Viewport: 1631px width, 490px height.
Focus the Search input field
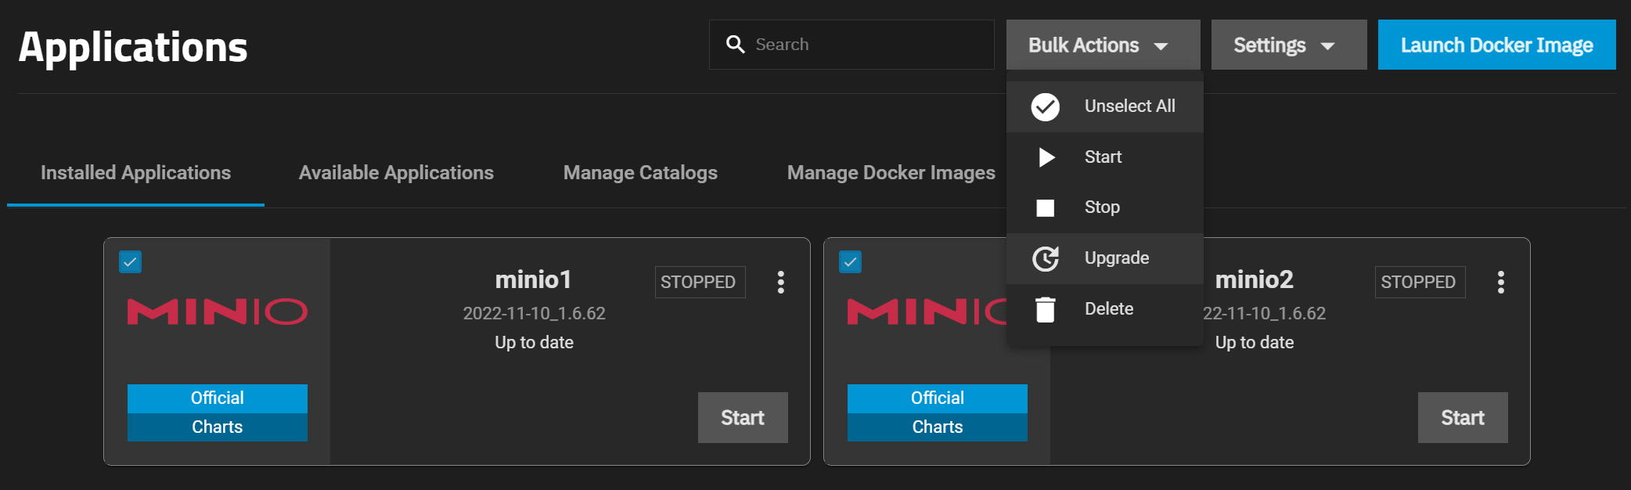pos(852,45)
